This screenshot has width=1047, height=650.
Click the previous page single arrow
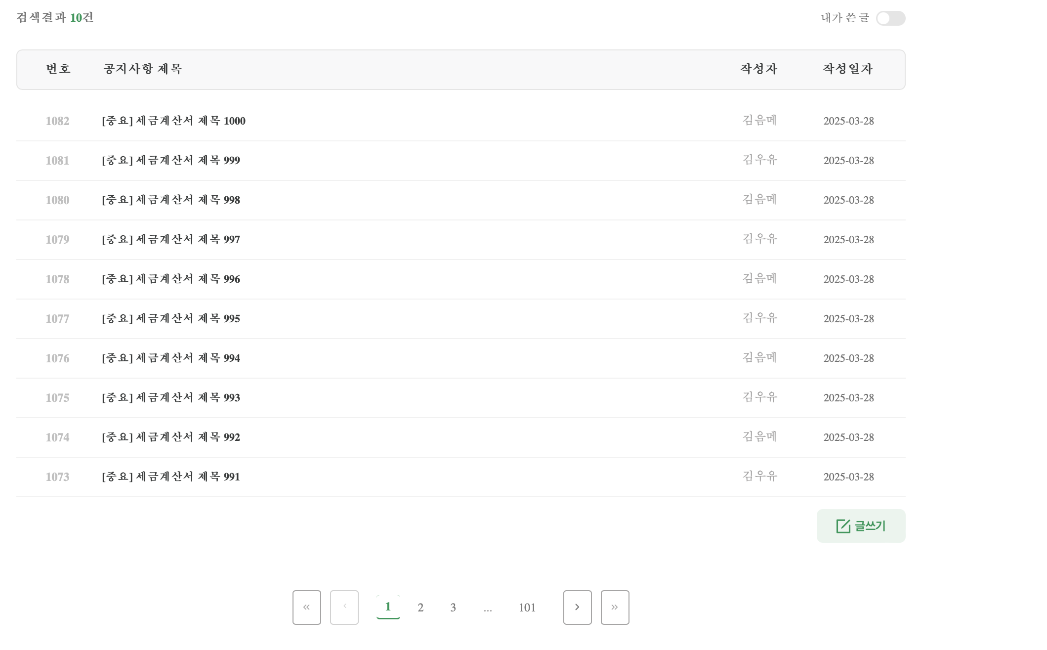[x=344, y=607]
